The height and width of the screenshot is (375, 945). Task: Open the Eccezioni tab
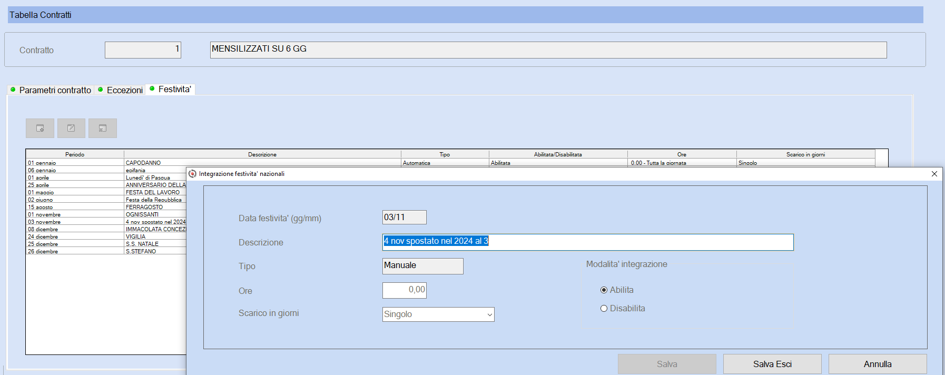121,90
